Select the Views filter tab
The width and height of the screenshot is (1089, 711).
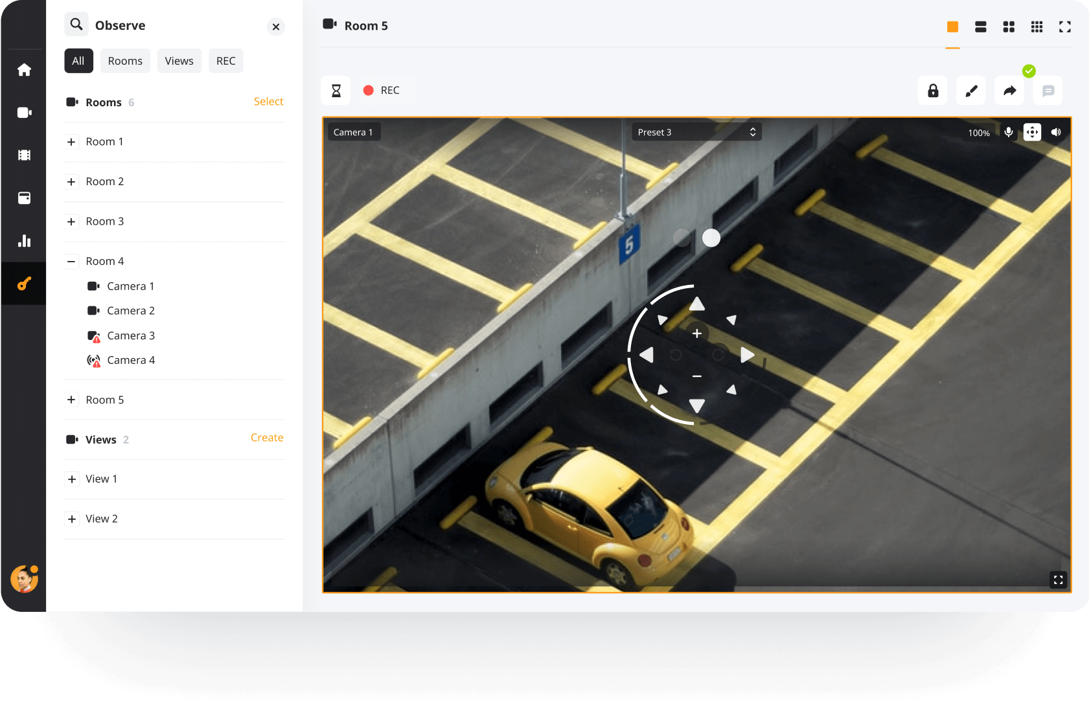click(x=179, y=61)
